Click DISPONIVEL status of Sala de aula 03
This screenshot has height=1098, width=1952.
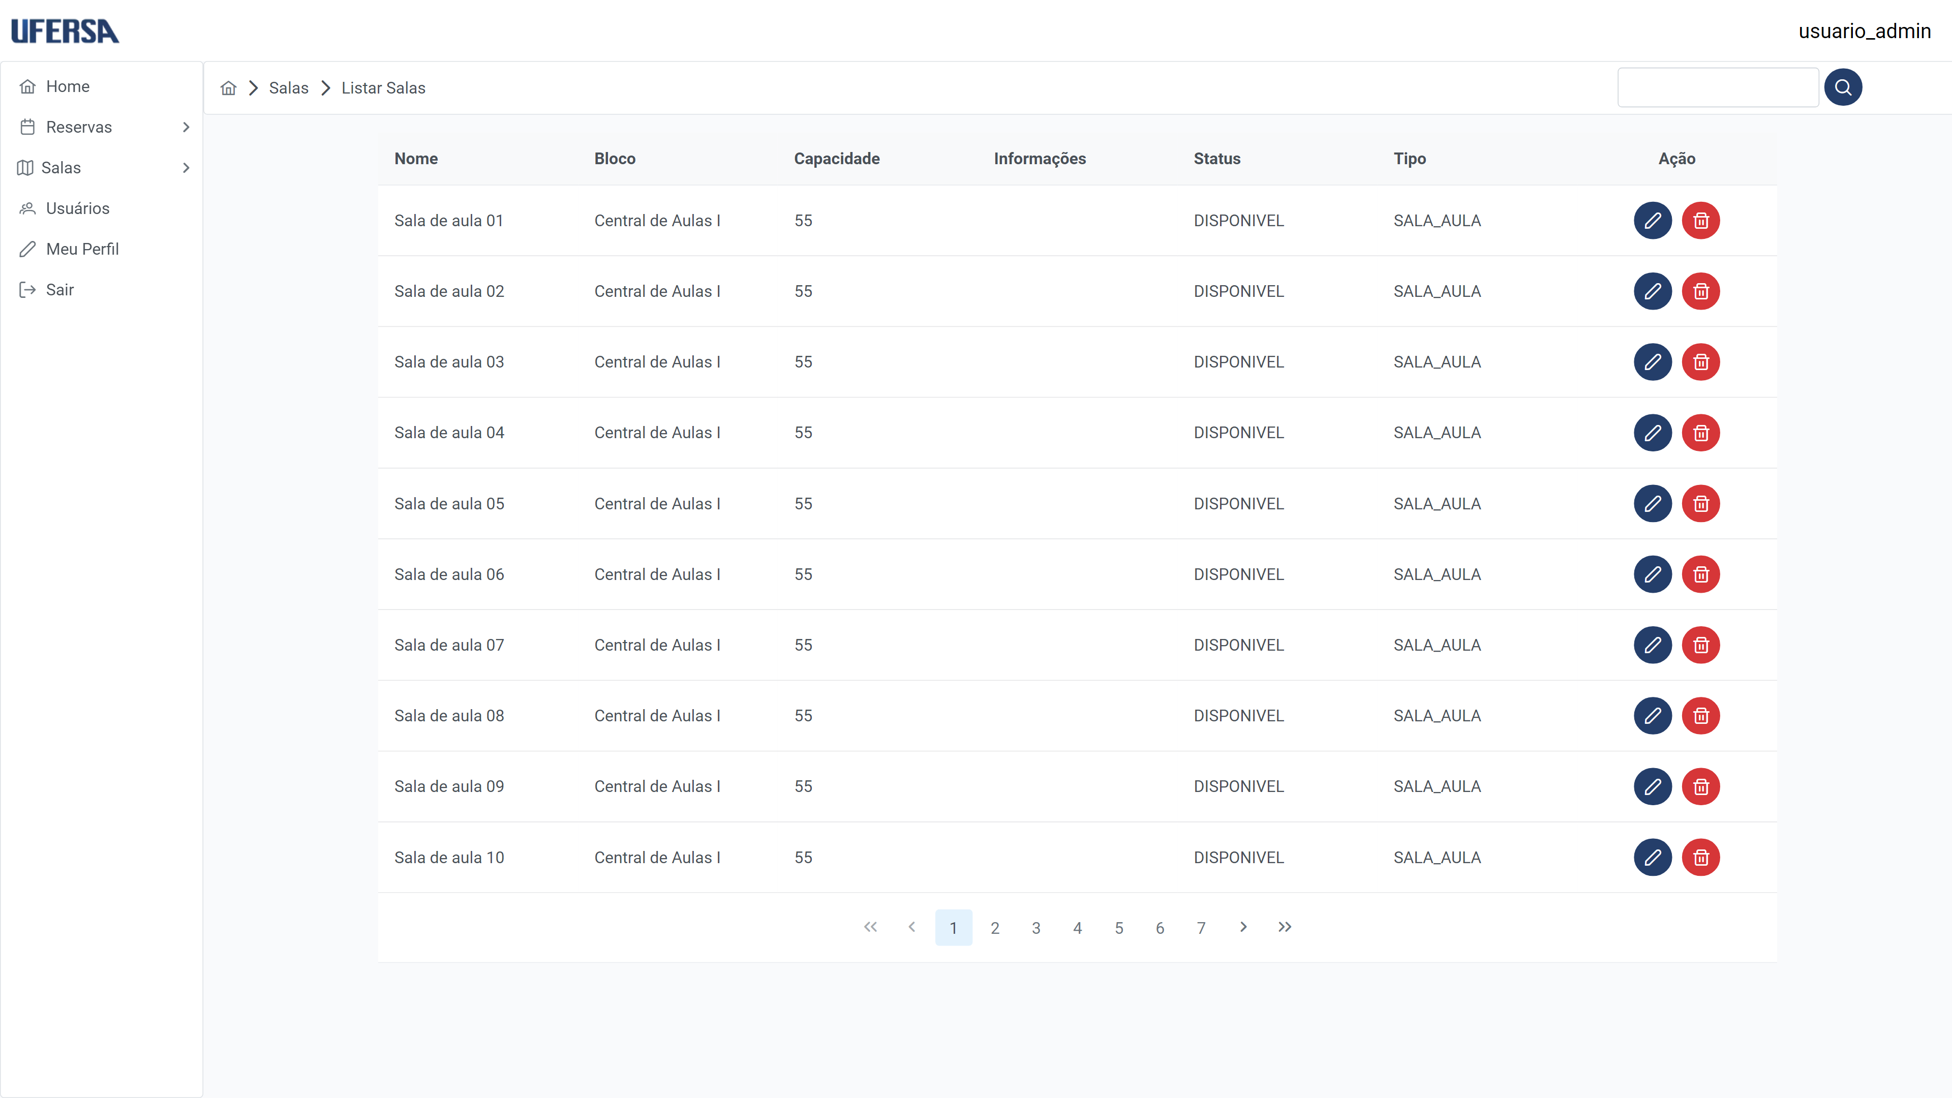click(x=1238, y=362)
